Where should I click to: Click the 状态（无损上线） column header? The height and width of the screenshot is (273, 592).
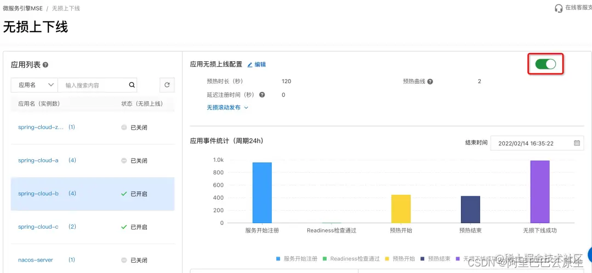point(142,104)
